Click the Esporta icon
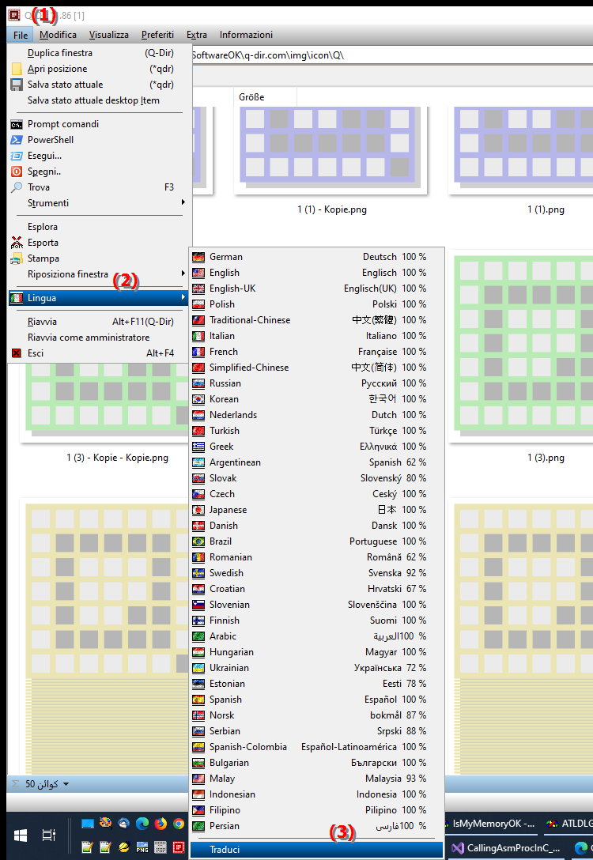Viewport: 593px width, 860px height. coord(17,243)
